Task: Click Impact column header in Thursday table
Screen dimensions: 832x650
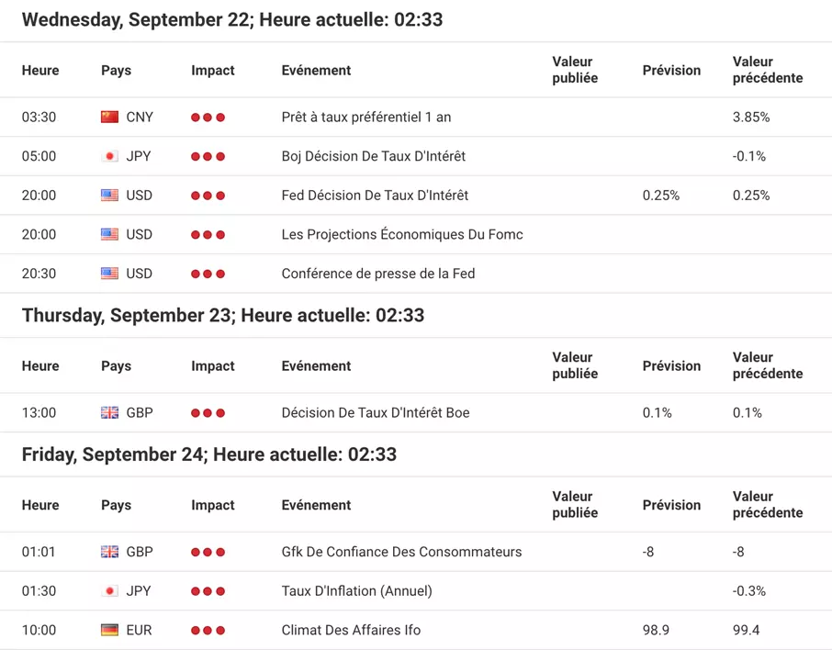Action: (x=213, y=366)
